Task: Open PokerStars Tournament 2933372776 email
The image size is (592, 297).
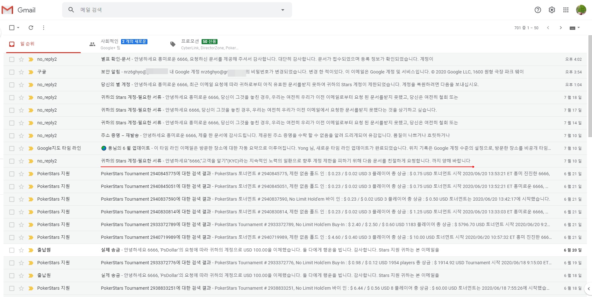Action: [296, 263]
